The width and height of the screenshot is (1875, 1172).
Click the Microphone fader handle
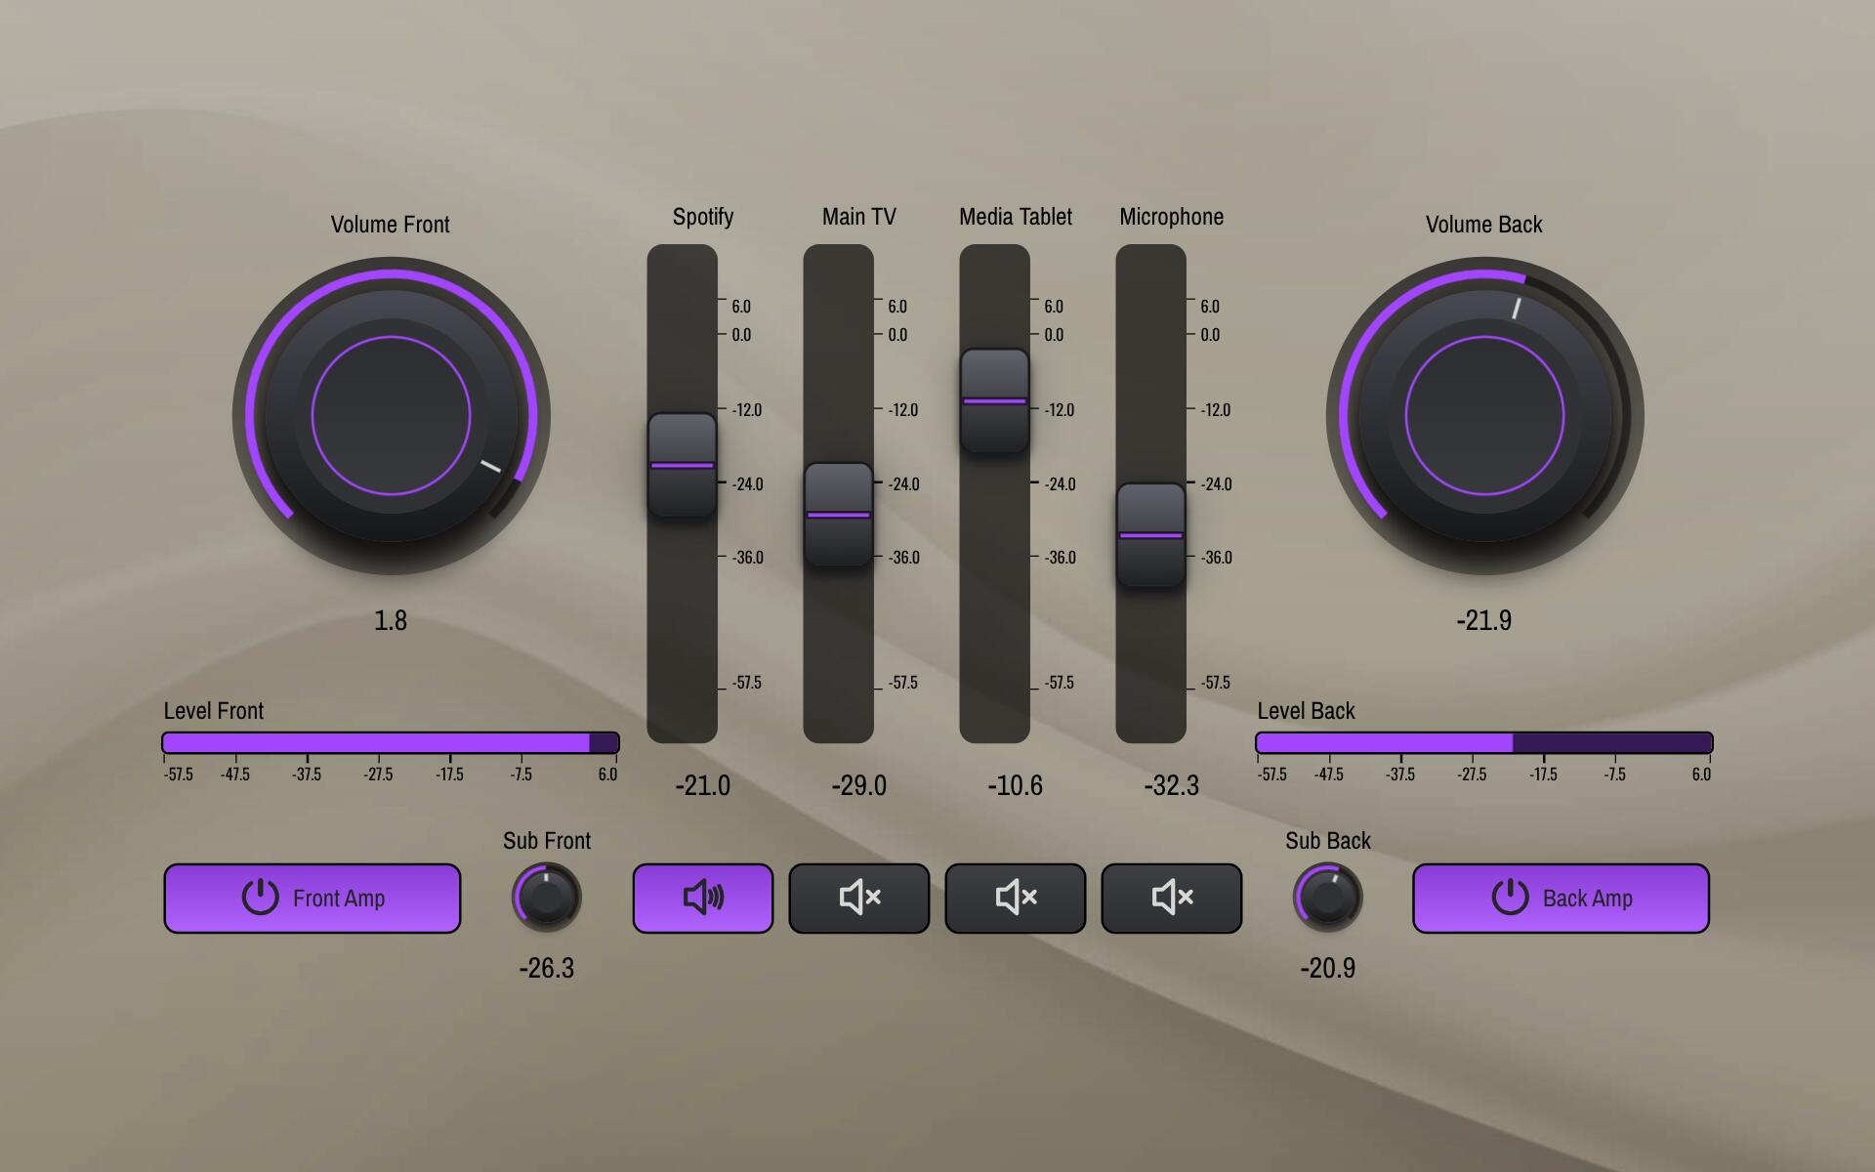(1150, 535)
